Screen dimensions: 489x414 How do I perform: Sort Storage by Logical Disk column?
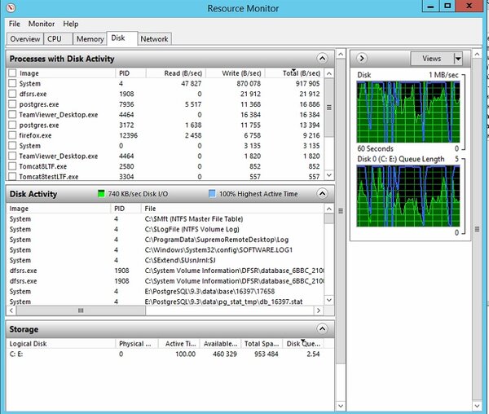click(x=61, y=344)
